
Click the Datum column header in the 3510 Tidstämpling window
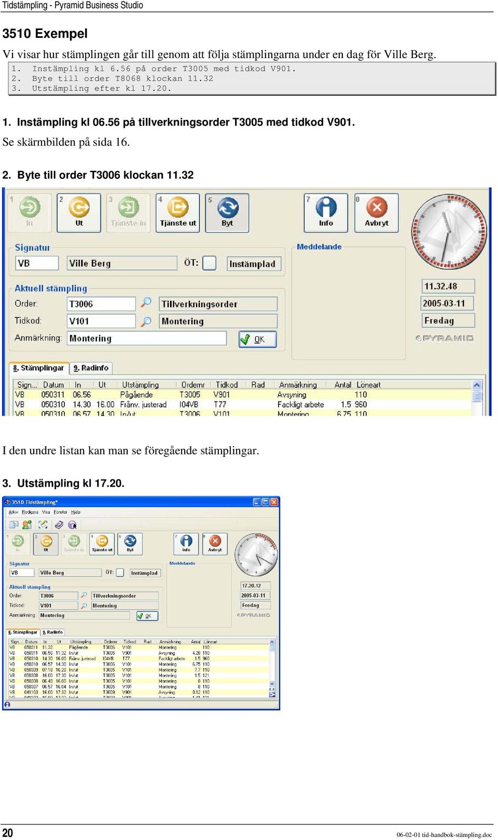[x=31, y=642]
